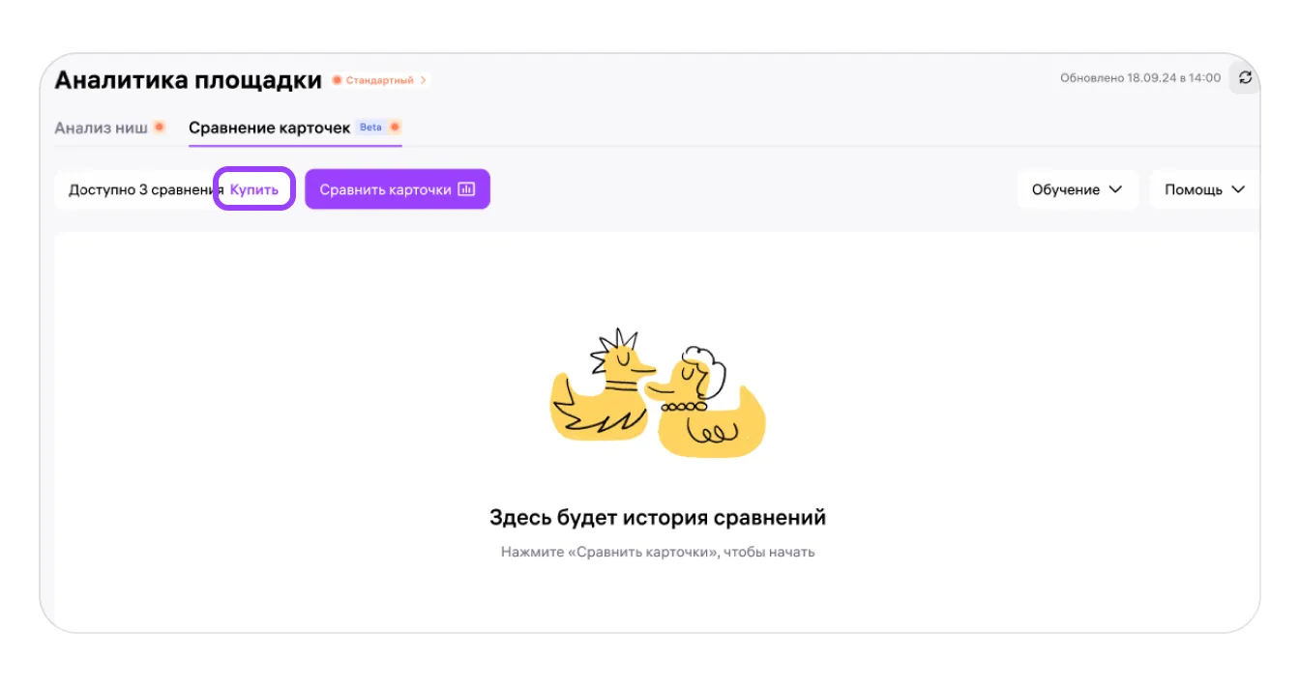This screenshot has width=1300, height=686.
Task: Open tariff details via arrow after Стандартный
Action: 424,80
